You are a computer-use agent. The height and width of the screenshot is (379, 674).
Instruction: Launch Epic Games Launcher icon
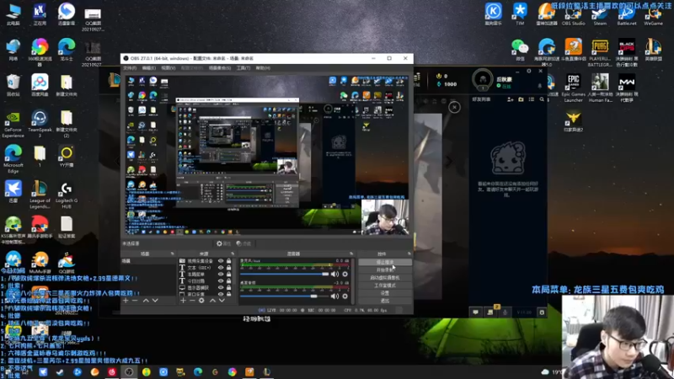pyautogui.click(x=574, y=88)
